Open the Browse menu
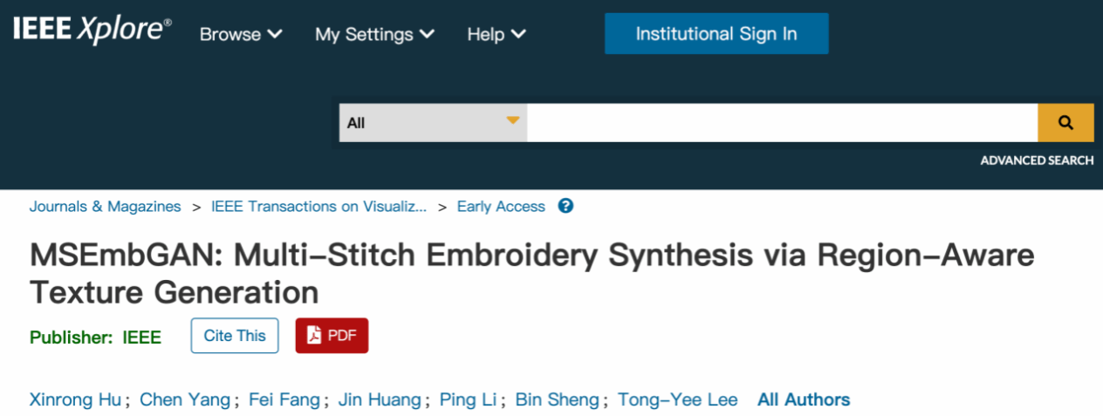 click(241, 34)
